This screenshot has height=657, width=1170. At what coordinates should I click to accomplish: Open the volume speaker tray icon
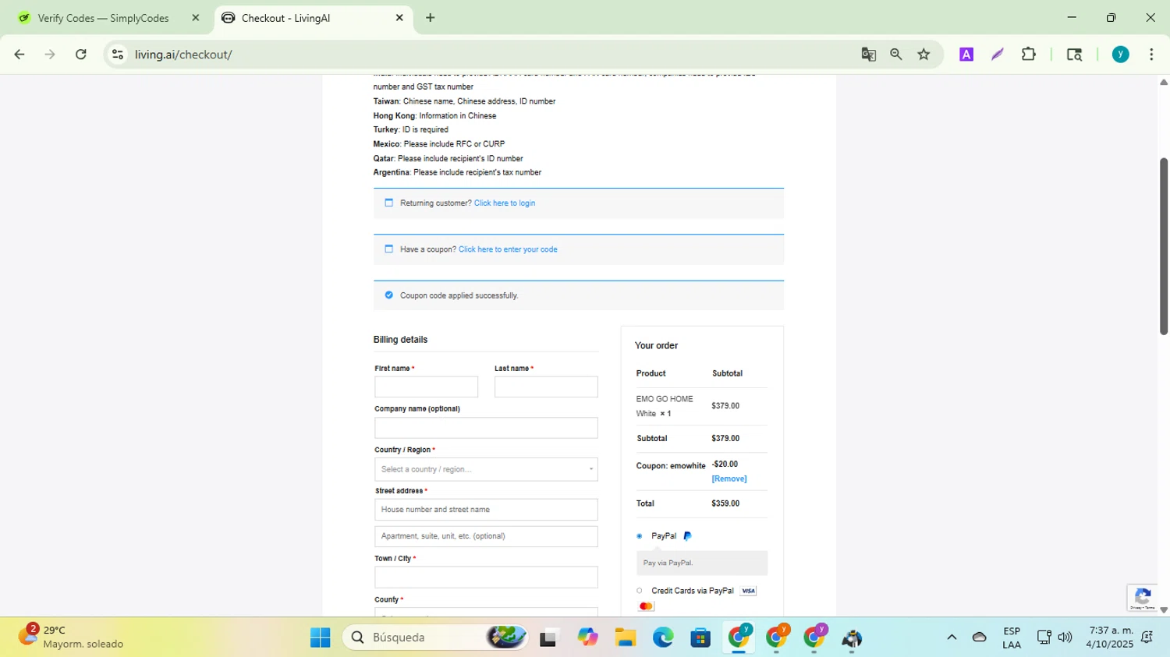(1065, 638)
